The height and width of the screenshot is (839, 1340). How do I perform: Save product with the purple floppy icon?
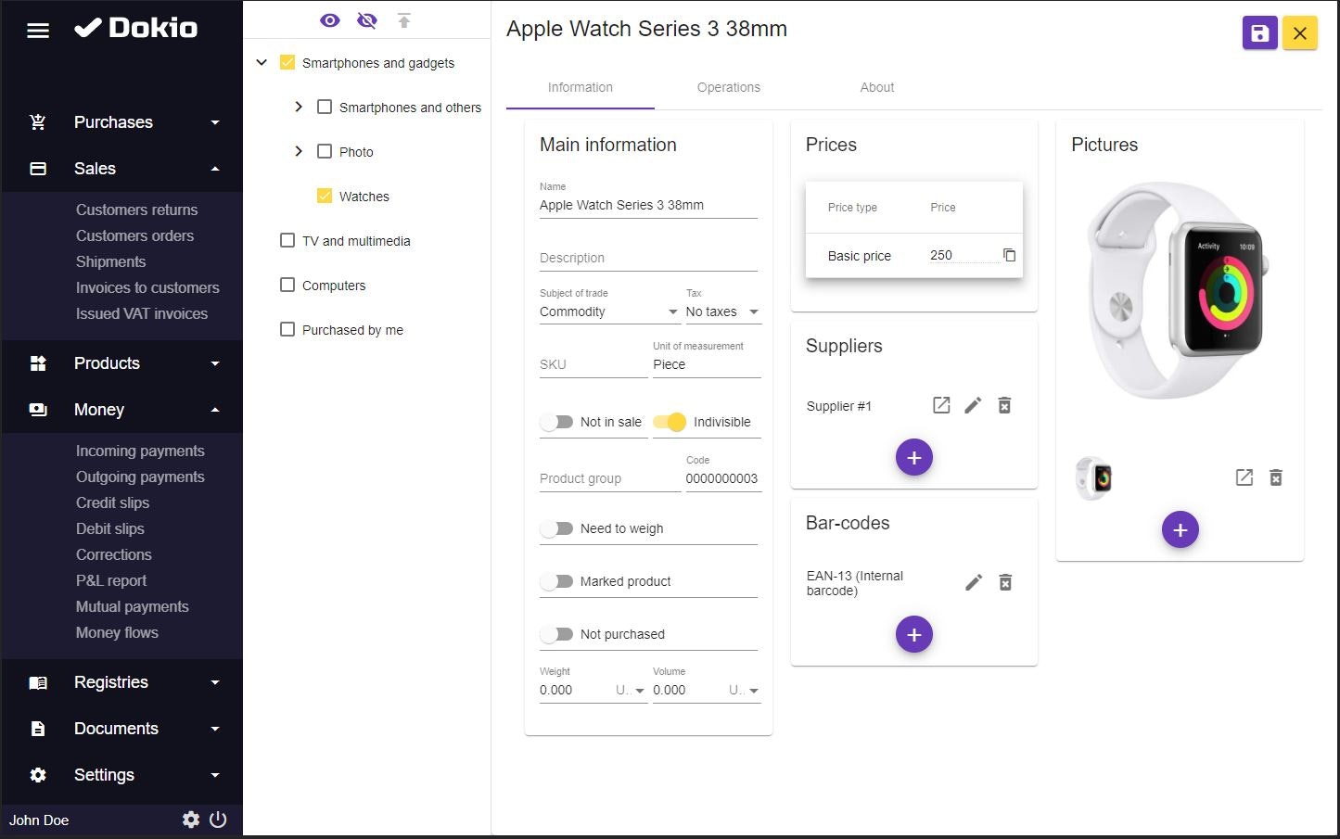click(x=1259, y=33)
